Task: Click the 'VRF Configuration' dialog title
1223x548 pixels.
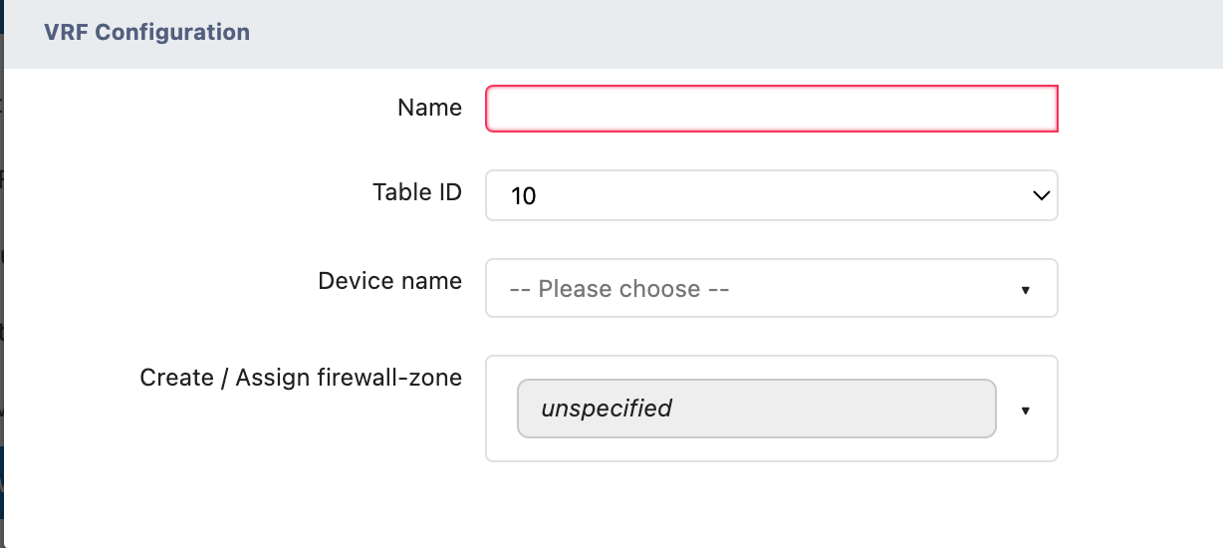Action: (146, 32)
